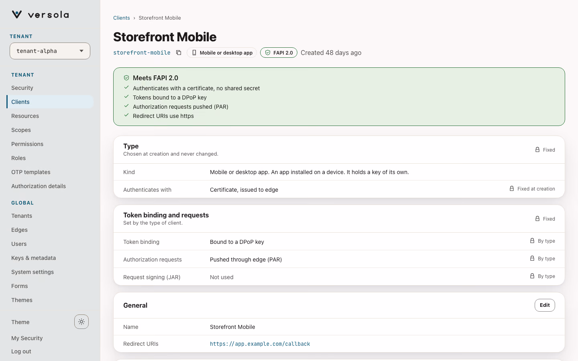Open the tenant-alpha tenant dropdown
578x361 pixels.
pyautogui.click(x=50, y=51)
